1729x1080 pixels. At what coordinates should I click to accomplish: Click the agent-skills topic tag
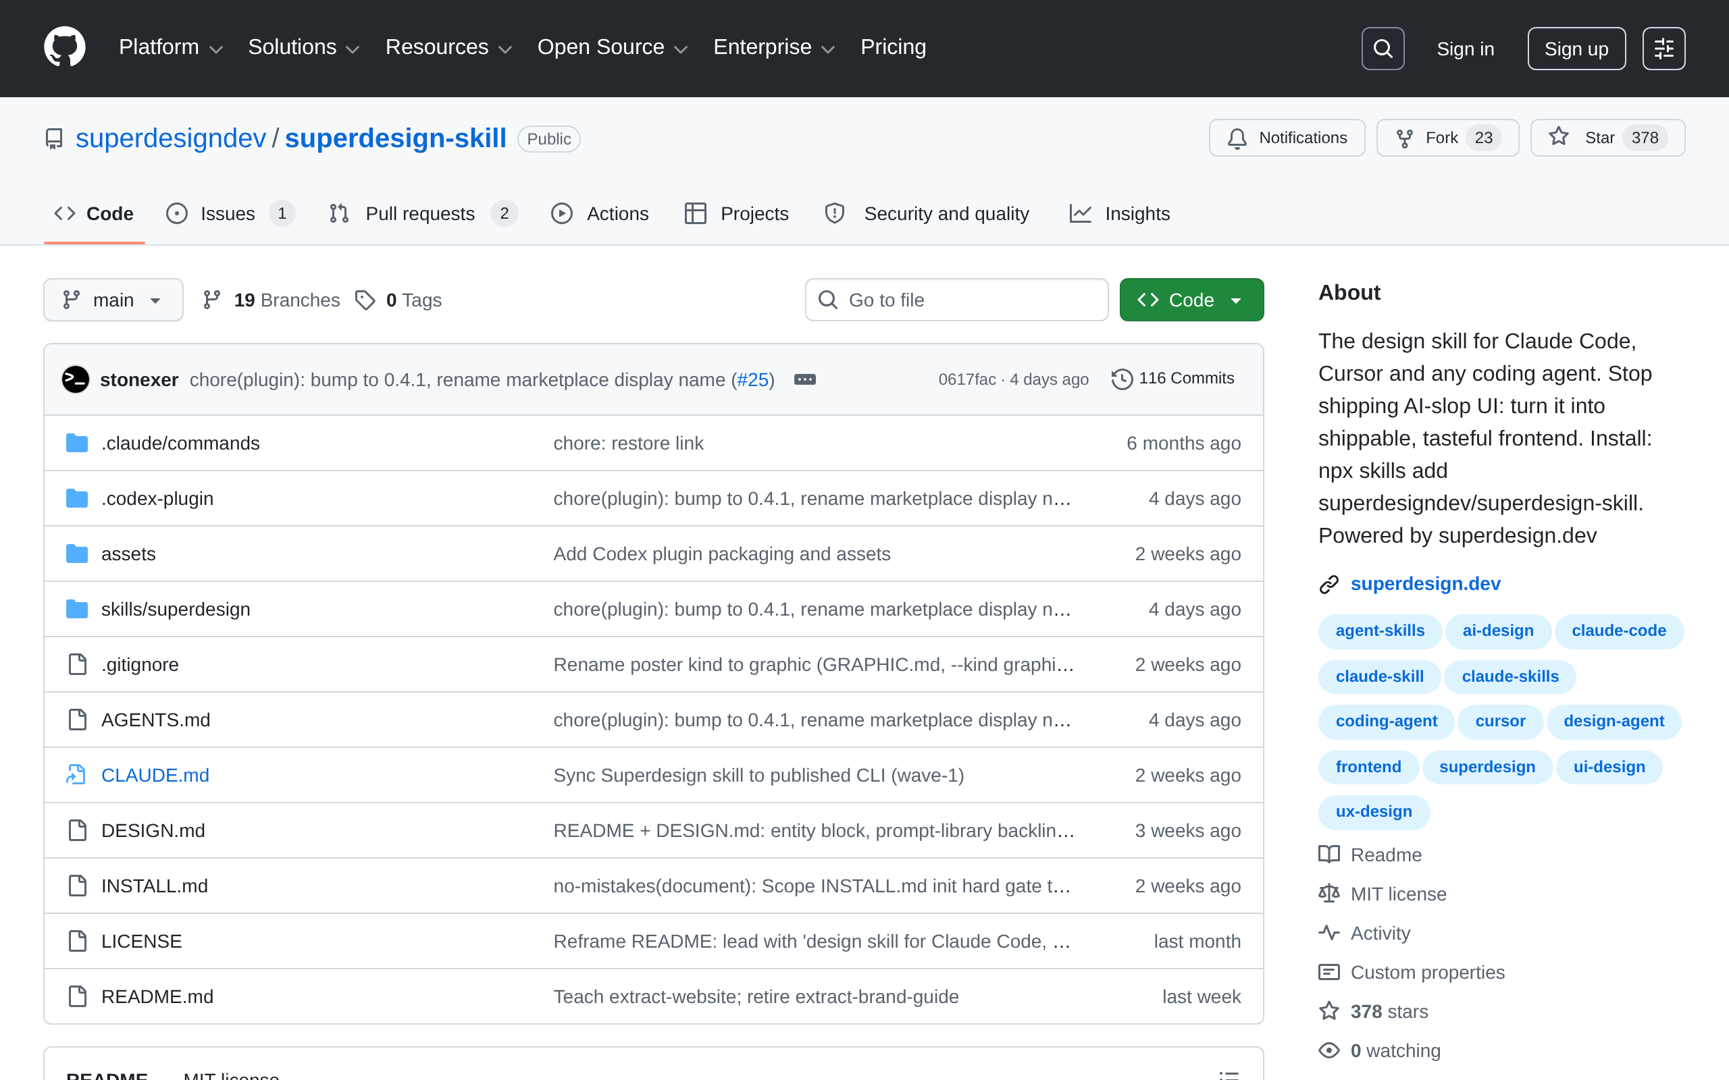tap(1380, 631)
